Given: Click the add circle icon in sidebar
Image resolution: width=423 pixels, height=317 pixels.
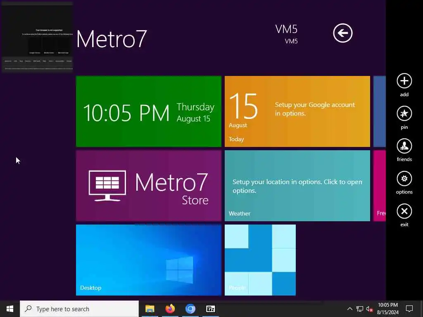Looking at the screenshot, I should [404, 81].
